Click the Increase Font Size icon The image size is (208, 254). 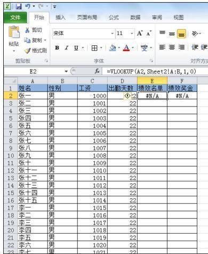(140, 34)
